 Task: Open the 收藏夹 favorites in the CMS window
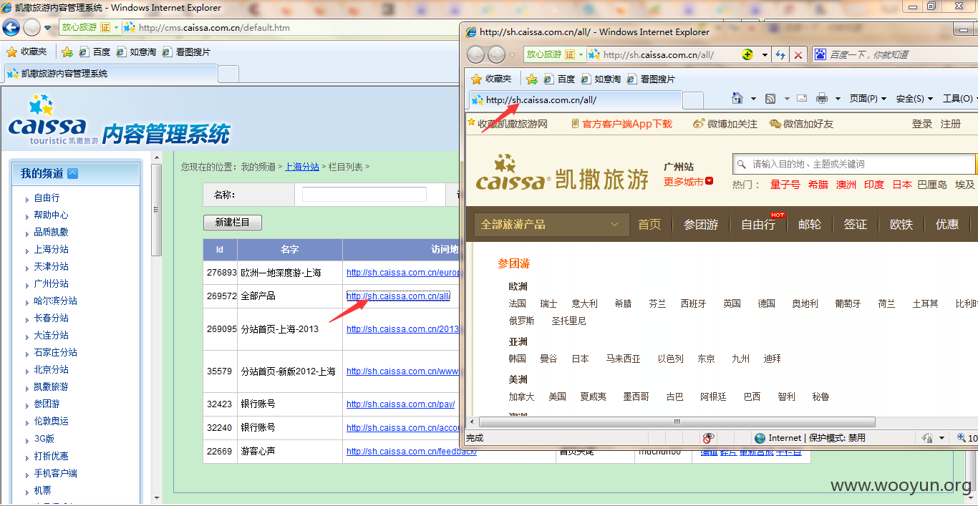coord(27,52)
